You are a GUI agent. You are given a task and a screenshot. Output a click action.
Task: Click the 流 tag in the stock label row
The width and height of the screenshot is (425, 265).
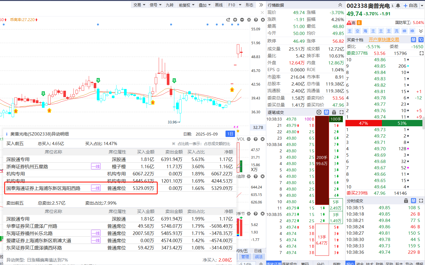[x=397, y=31]
